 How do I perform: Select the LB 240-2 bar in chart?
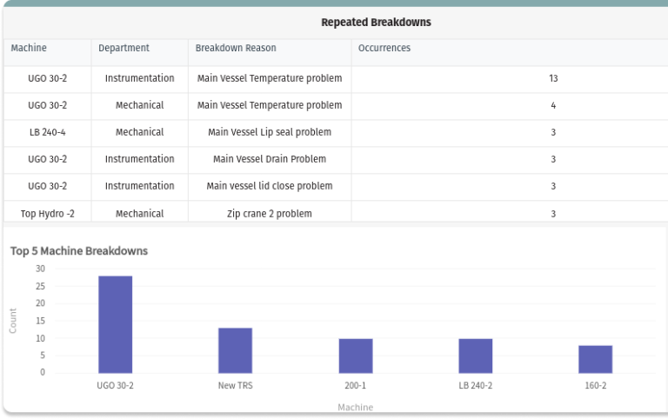(475, 356)
